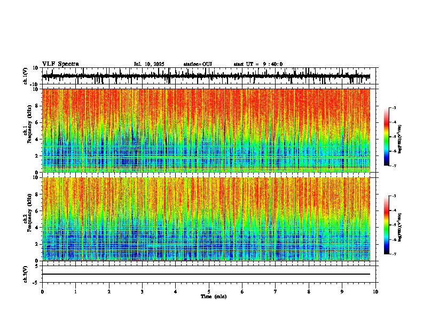
Task: Click the '4' kHz tick on ch.2 frequency axis
Action: [37, 228]
